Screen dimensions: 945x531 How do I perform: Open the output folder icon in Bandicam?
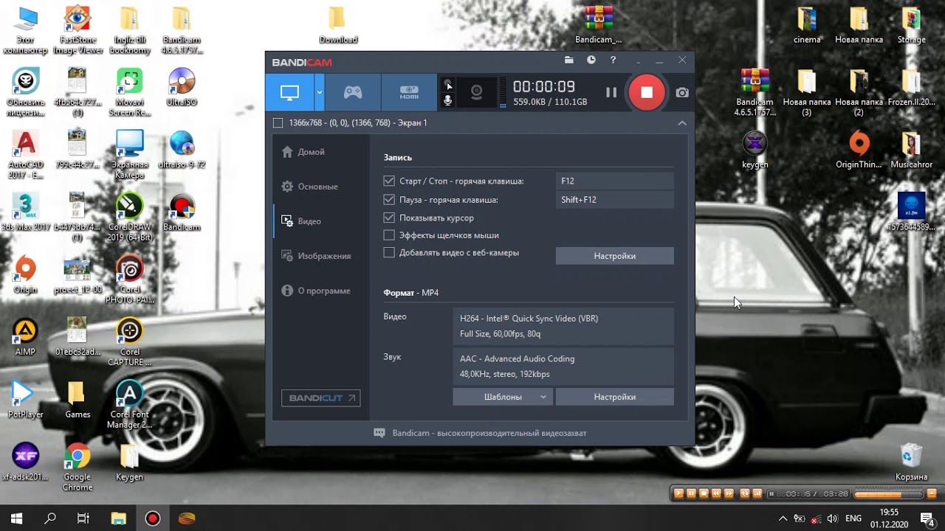(569, 60)
